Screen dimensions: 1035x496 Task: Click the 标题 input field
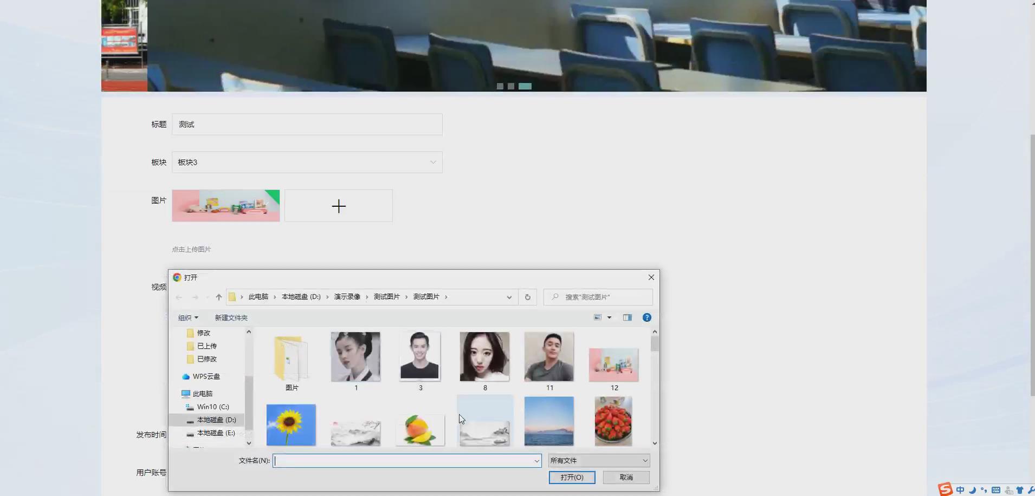click(x=307, y=125)
